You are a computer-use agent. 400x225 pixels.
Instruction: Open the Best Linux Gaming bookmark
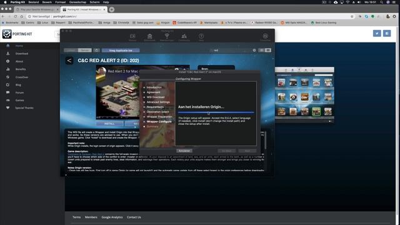[x=324, y=22]
